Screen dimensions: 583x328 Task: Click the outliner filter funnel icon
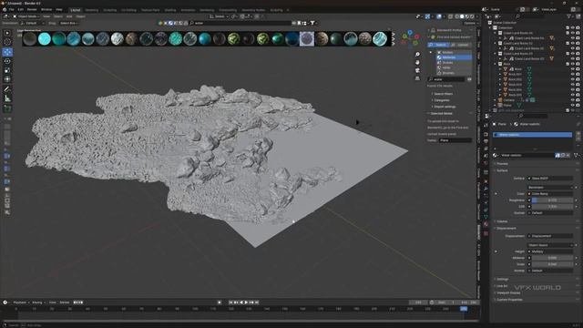568,16
